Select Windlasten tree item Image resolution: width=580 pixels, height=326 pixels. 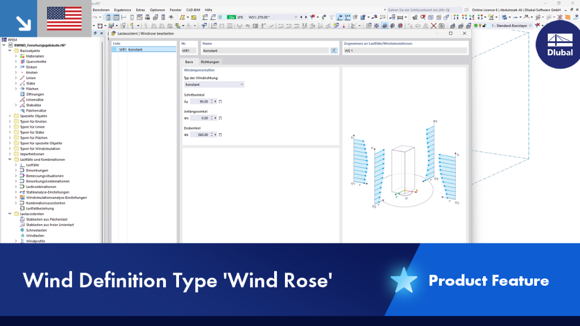[35, 236]
